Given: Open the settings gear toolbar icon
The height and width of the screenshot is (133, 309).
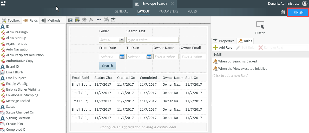Looking at the screenshot, I should point(84,20).
